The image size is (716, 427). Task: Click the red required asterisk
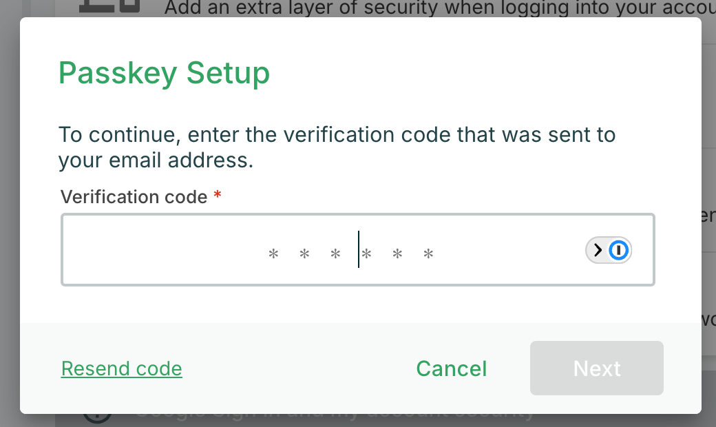click(218, 196)
